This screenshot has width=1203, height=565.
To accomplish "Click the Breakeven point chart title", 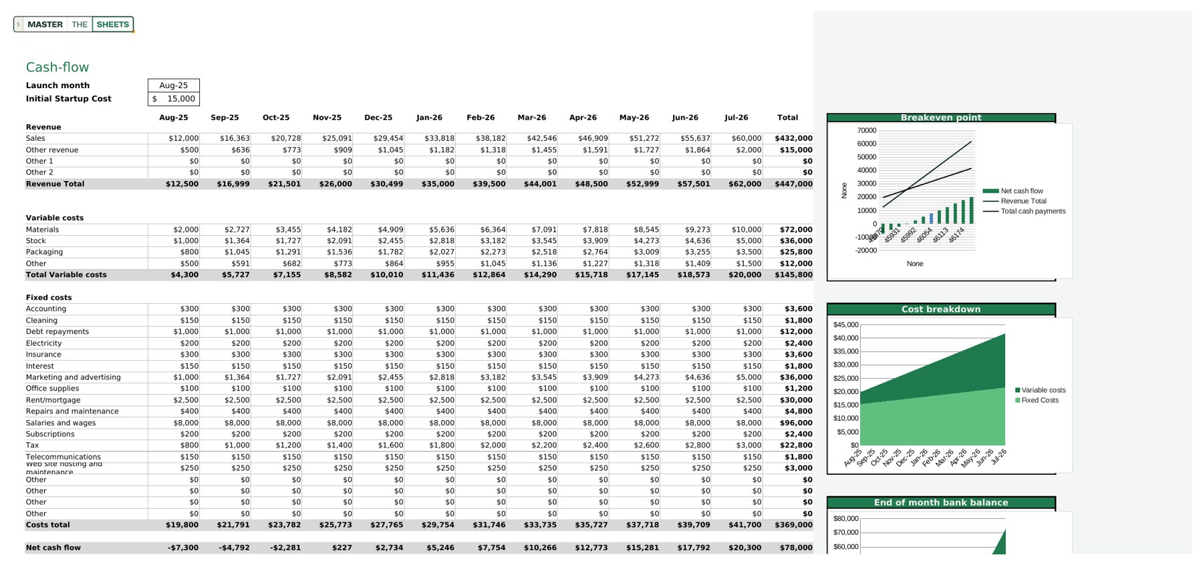I will tap(941, 118).
